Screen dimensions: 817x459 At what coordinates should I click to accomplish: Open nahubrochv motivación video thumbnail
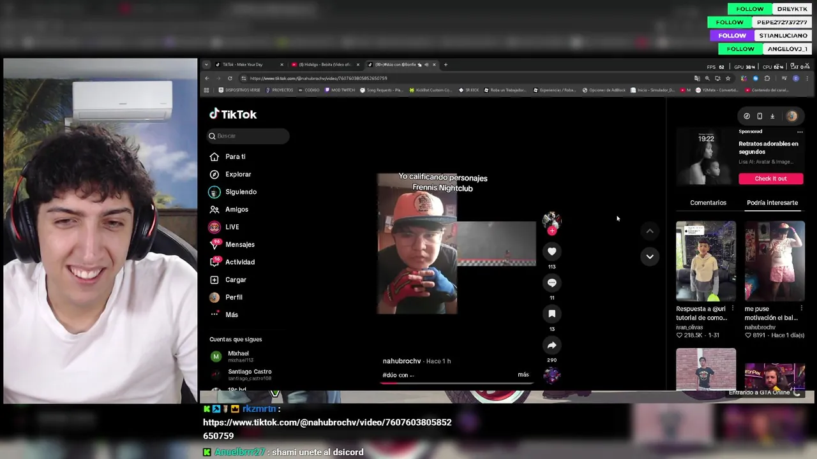pyautogui.click(x=775, y=261)
